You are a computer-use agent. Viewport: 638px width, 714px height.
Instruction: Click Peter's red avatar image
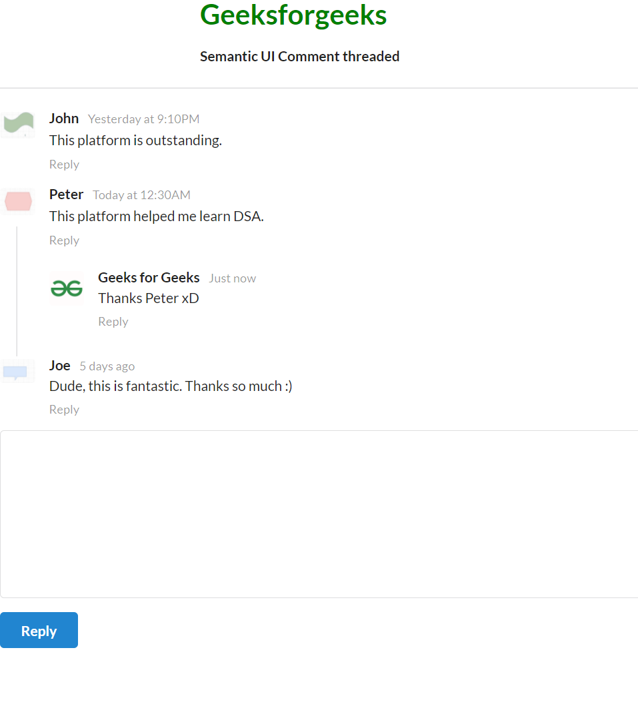pos(18,200)
